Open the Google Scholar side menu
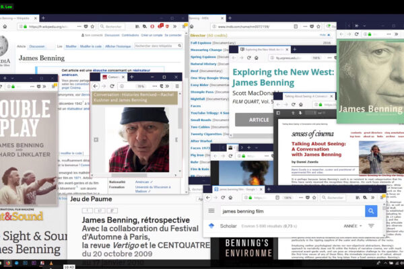404x269 pixels. pos(211,210)
